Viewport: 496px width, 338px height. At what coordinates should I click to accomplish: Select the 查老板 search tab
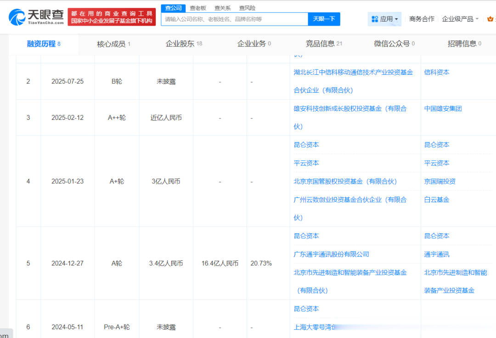click(198, 8)
